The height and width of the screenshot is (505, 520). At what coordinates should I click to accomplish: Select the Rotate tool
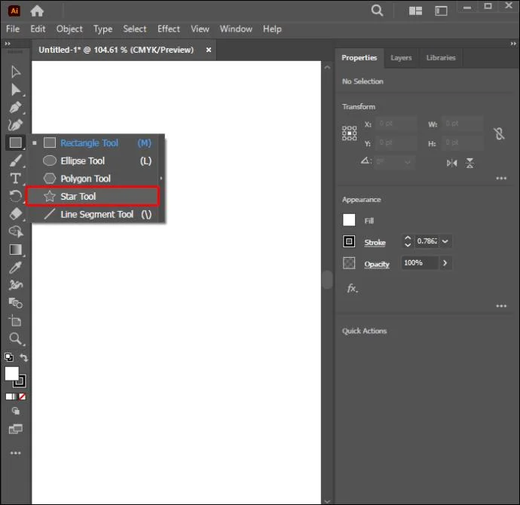15,196
